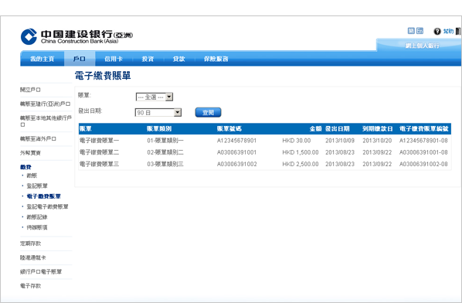Open the 戶口 menu tab
The image size is (462, 303).
[x=80, y=59]
